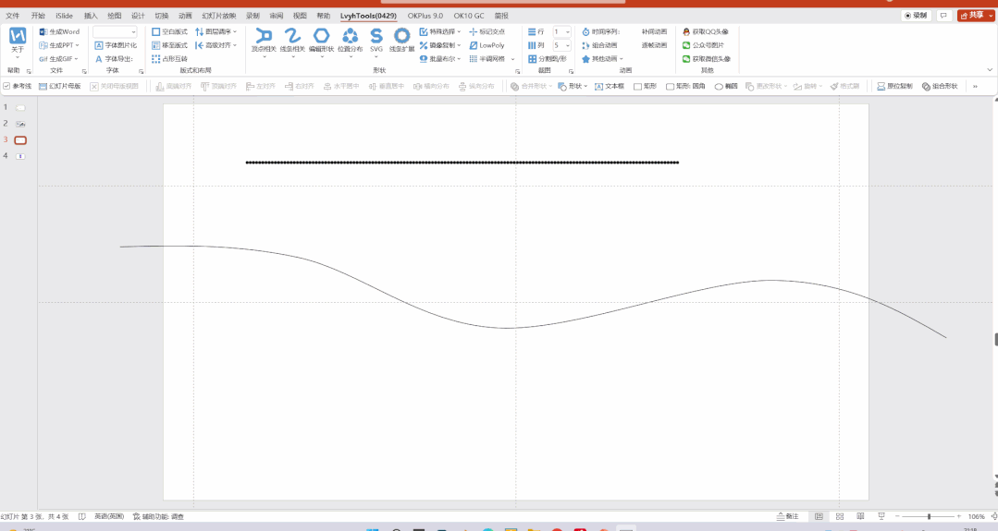Screen dimensions: 998x531
Task: Select the 矩形: 圆角 rounded rectangle
Action: [x=685, y=87]
